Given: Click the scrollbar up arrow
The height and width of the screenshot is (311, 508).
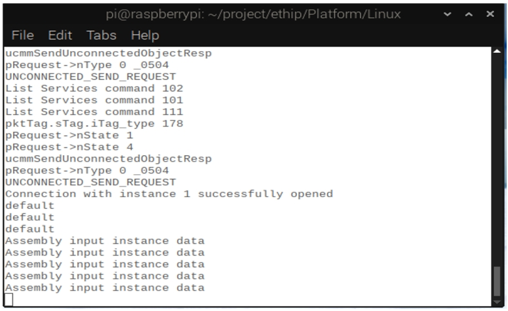Looking at the screenshot, I should pyautogui.click(x=497, y=51).
